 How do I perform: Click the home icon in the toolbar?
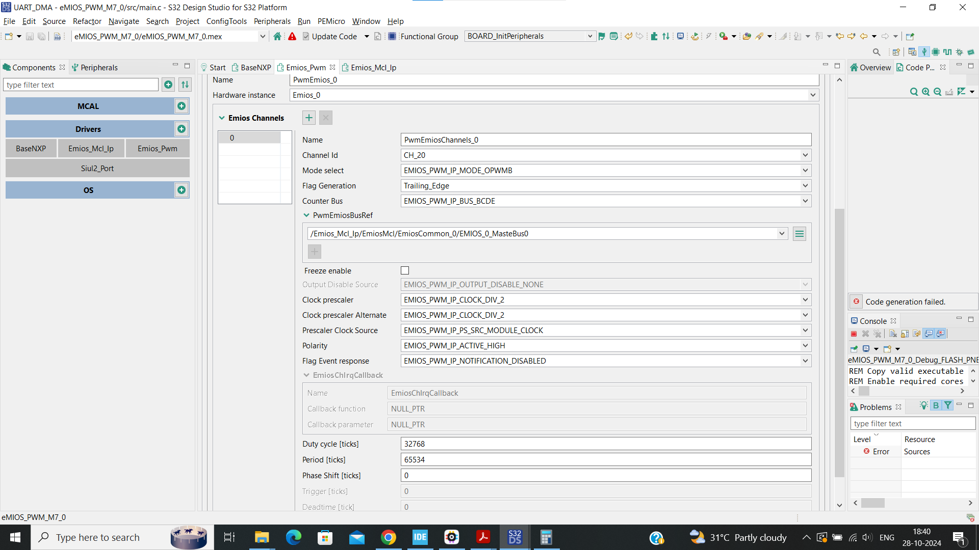(277, 36)
